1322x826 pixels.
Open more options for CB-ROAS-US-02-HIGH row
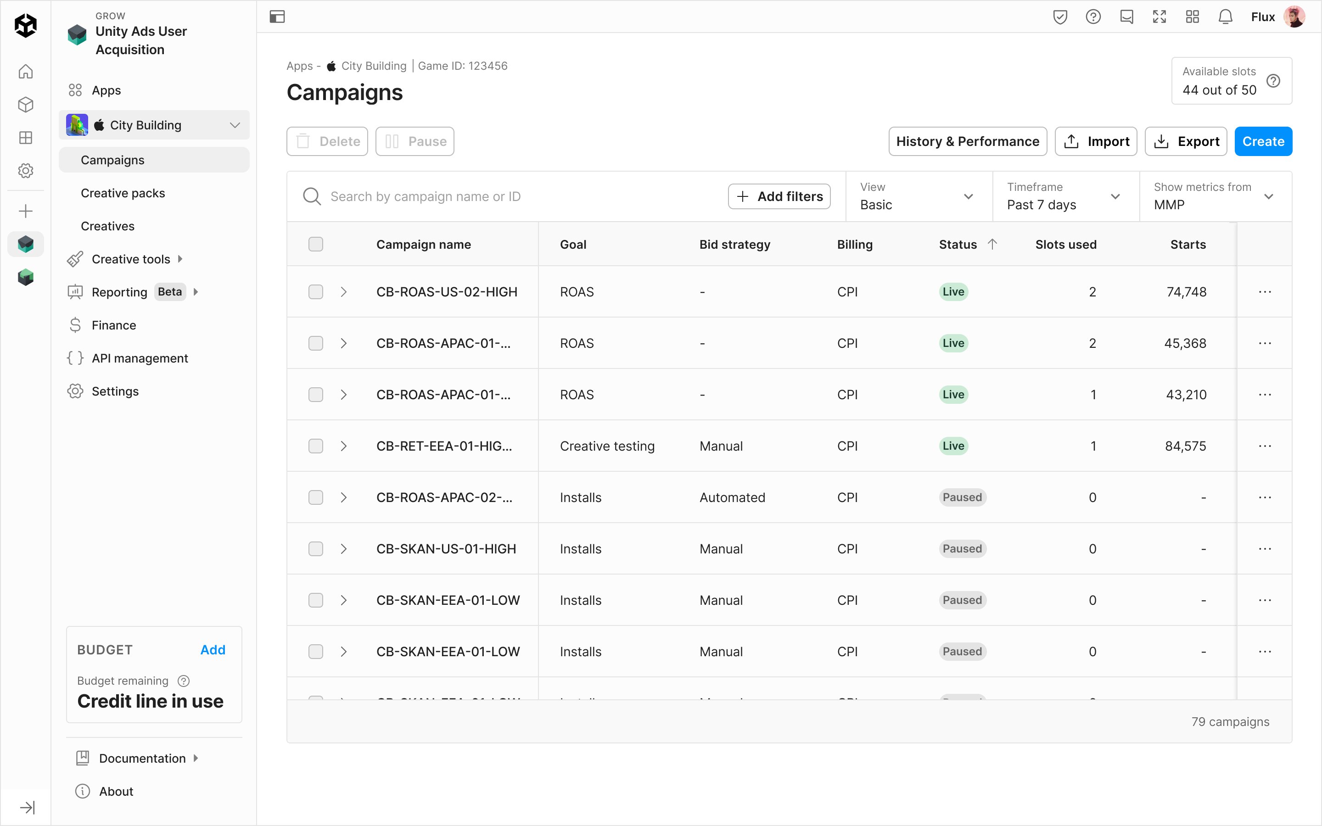pyautogui.click(x=1265, y=292)
